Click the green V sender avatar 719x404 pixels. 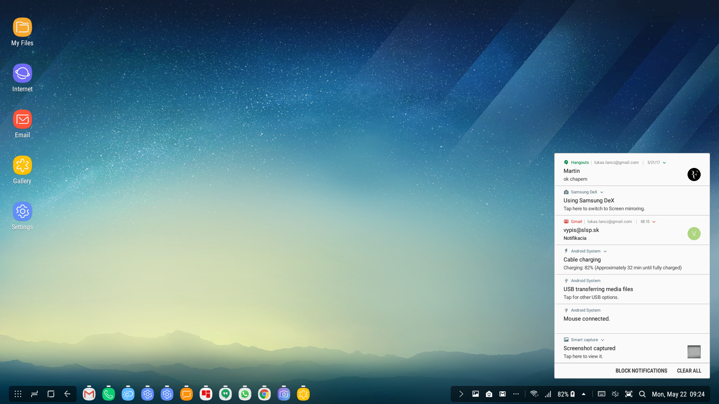click(x=694, y=233)
